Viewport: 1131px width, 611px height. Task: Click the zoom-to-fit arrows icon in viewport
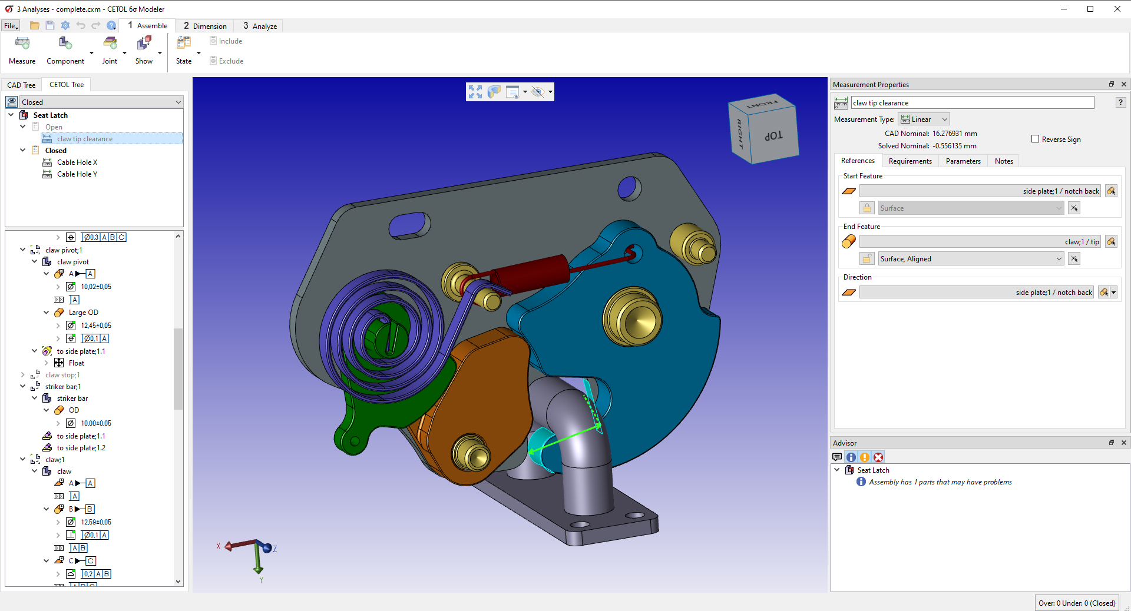click(475, 92)
